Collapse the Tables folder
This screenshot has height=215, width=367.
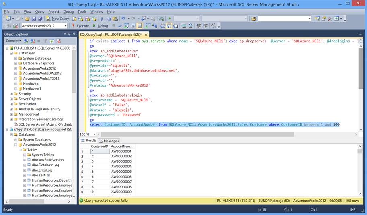[x=20, y=150]
